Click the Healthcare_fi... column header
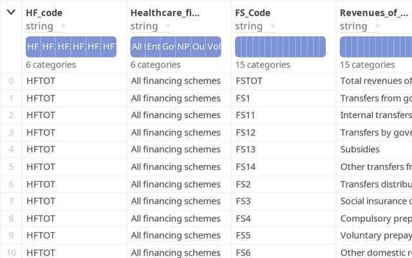Screen dimensions: 412x258 (165, 13)
